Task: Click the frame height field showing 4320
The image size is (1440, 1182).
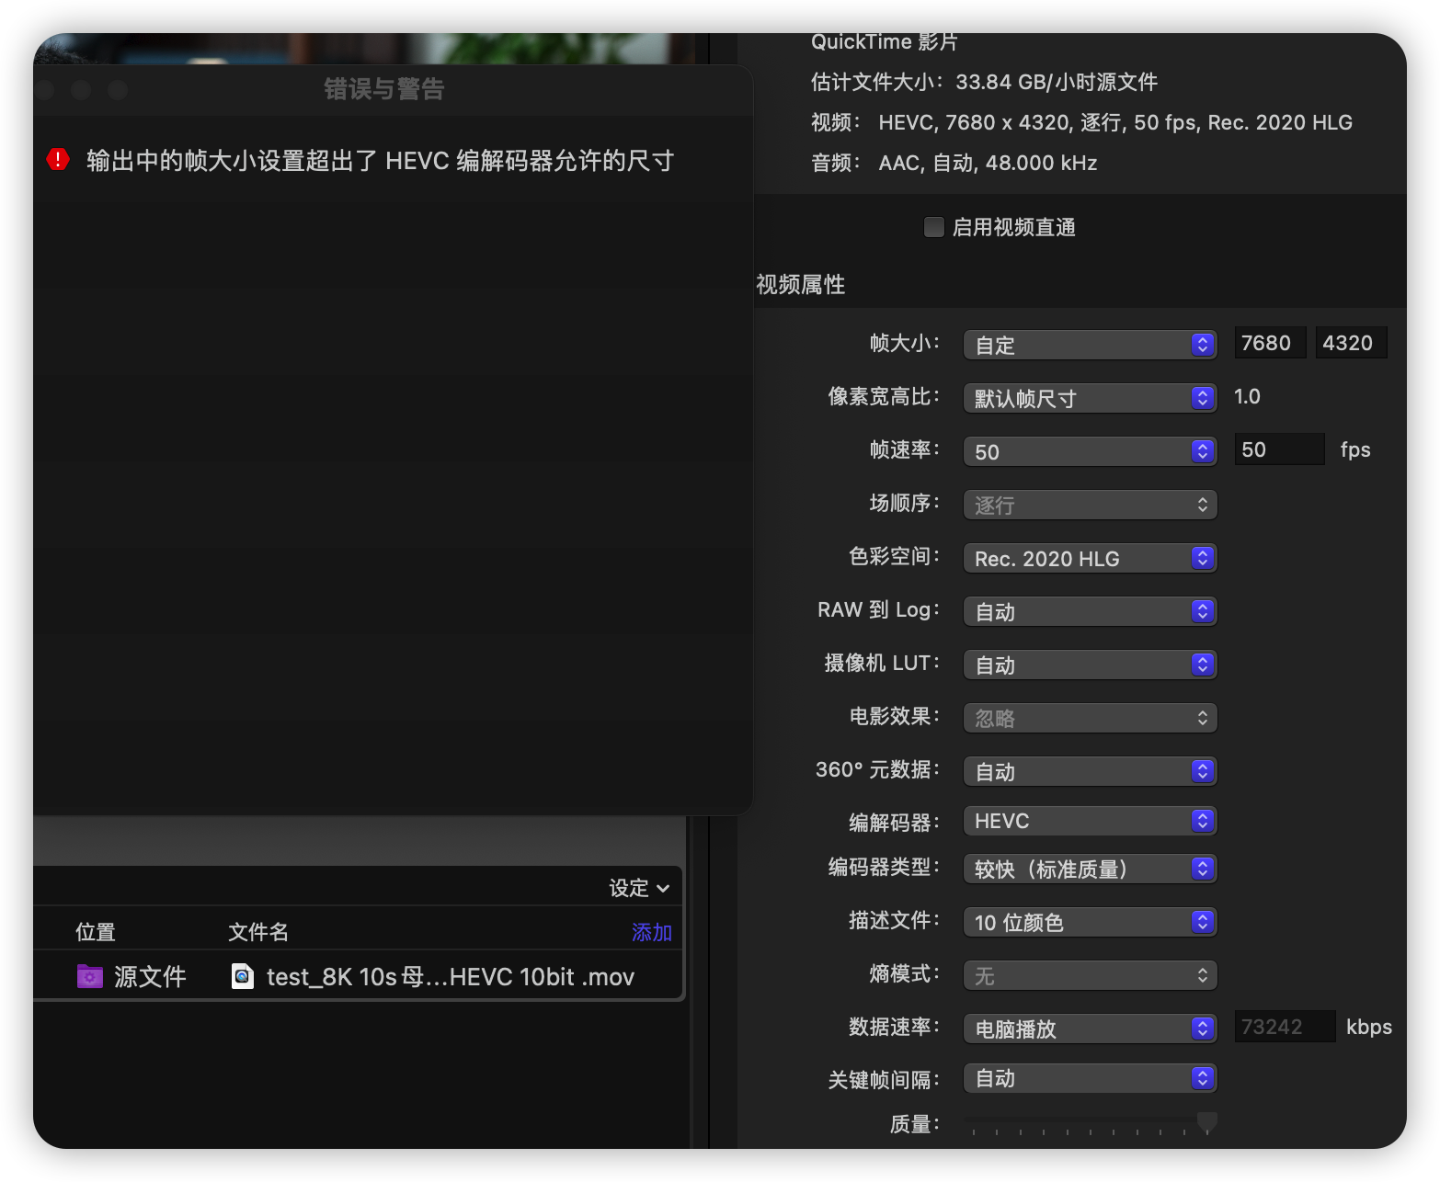Action: pyautogui.click(x=1350, y=343)
